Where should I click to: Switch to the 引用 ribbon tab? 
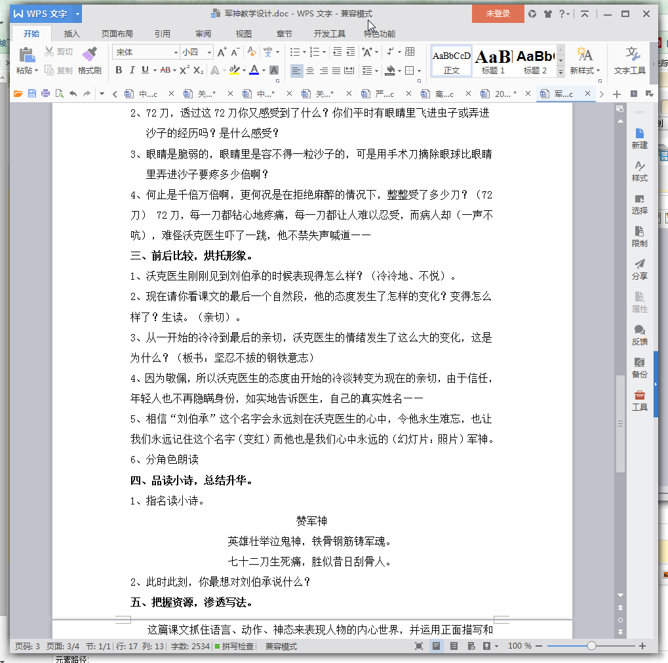tap(163, 33)
